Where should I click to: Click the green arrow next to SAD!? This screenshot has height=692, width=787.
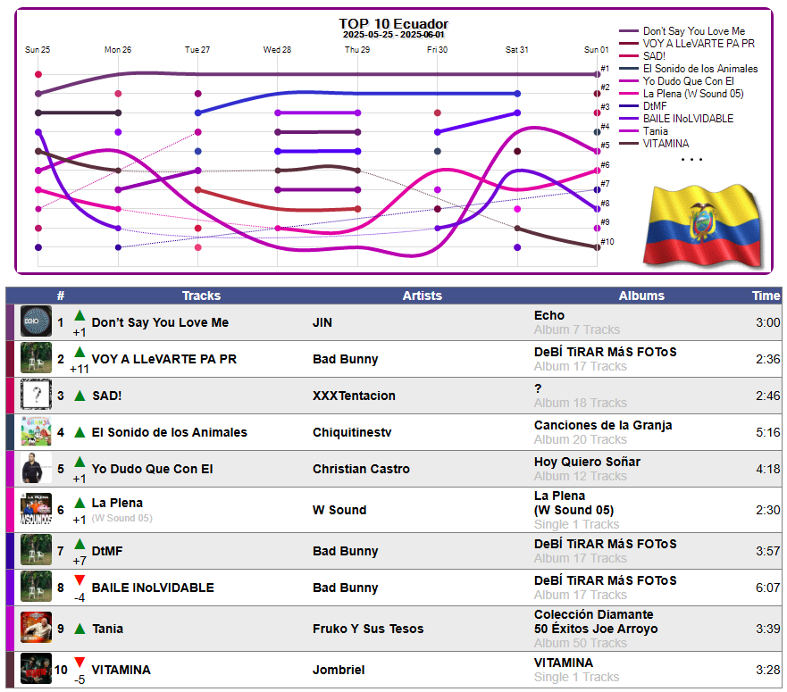80,396
